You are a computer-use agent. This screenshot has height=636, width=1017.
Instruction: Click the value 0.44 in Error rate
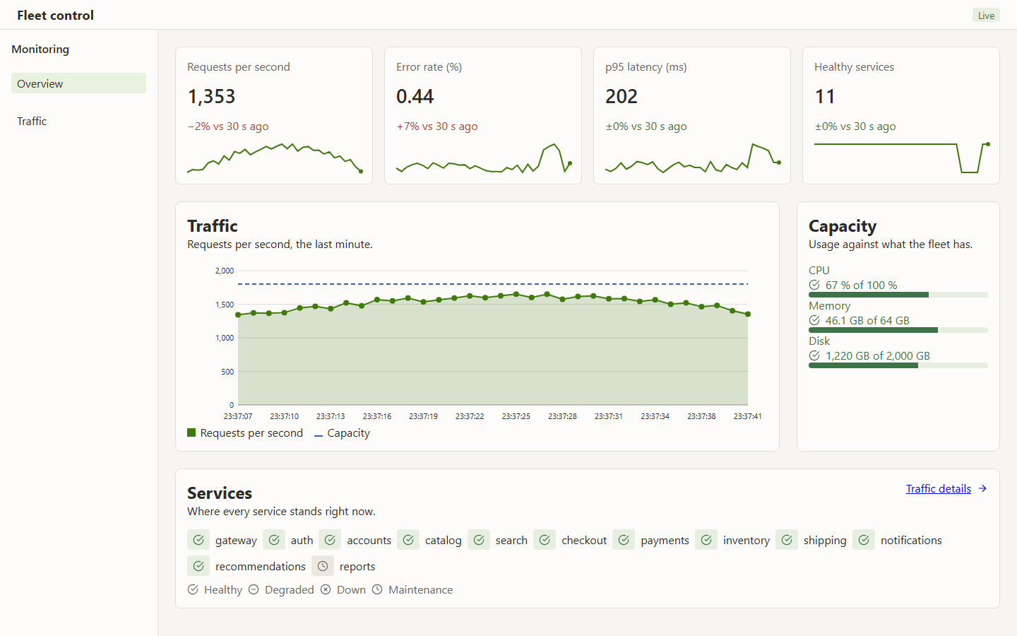415,97
